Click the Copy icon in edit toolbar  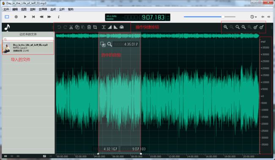point(77,27)
